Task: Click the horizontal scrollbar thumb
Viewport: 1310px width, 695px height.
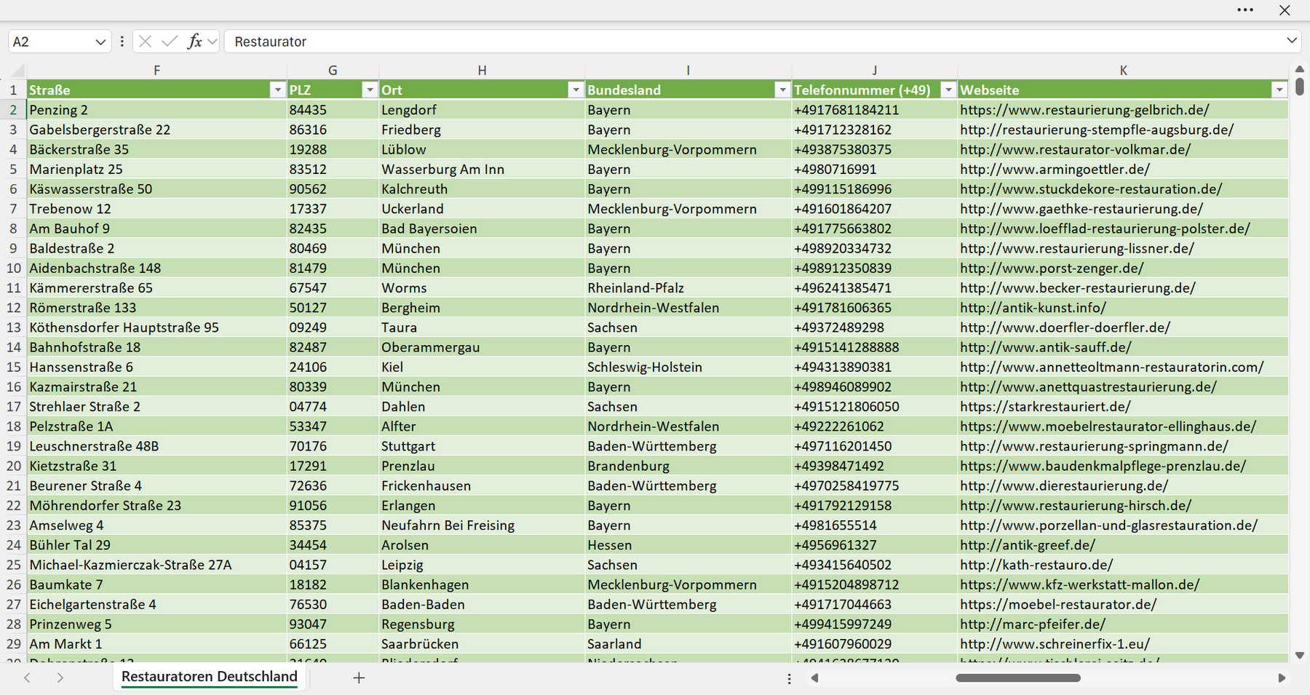Action: [1017, 678]
